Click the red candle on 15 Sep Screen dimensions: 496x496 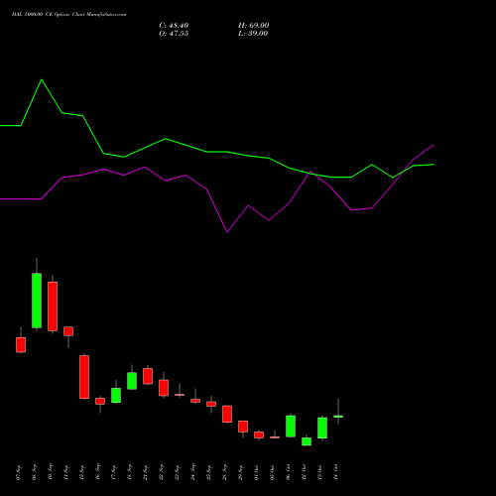(84, 377)
